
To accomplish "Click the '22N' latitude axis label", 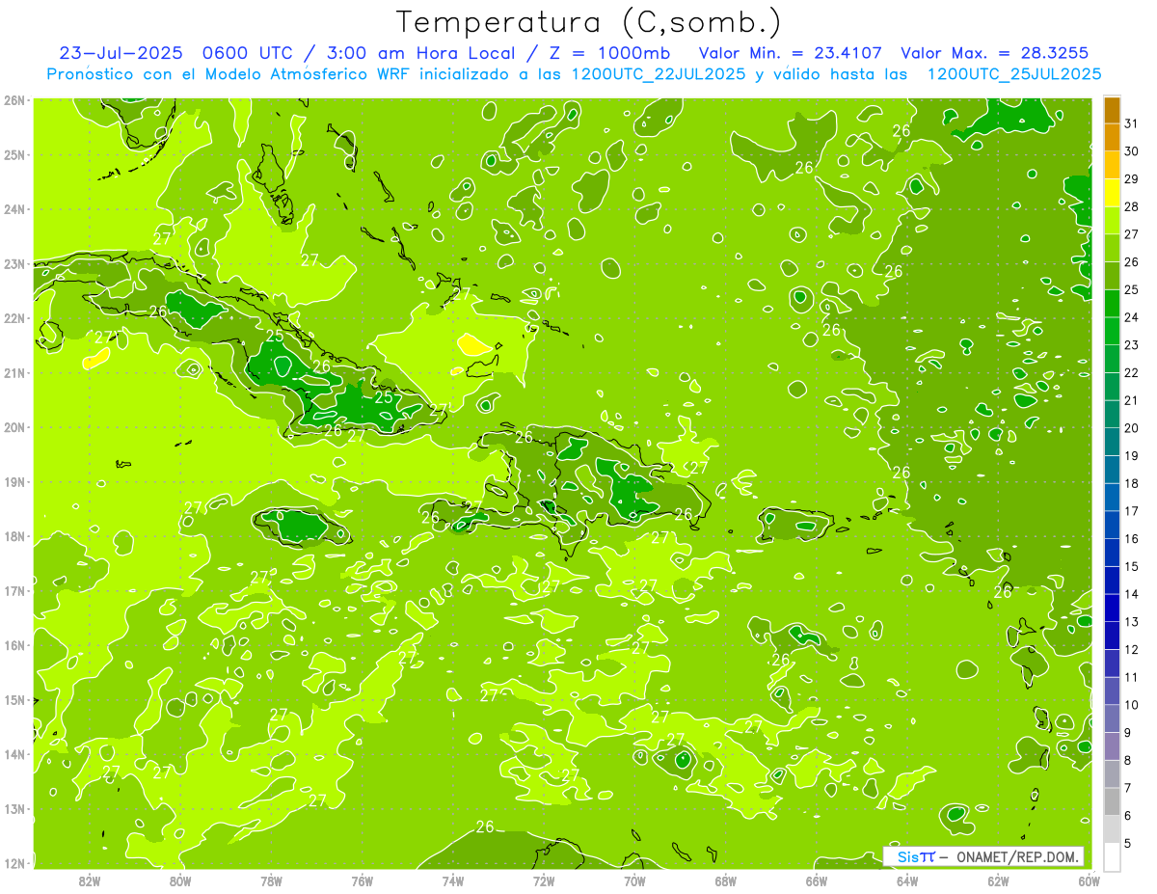I will [x=13, y=318].
